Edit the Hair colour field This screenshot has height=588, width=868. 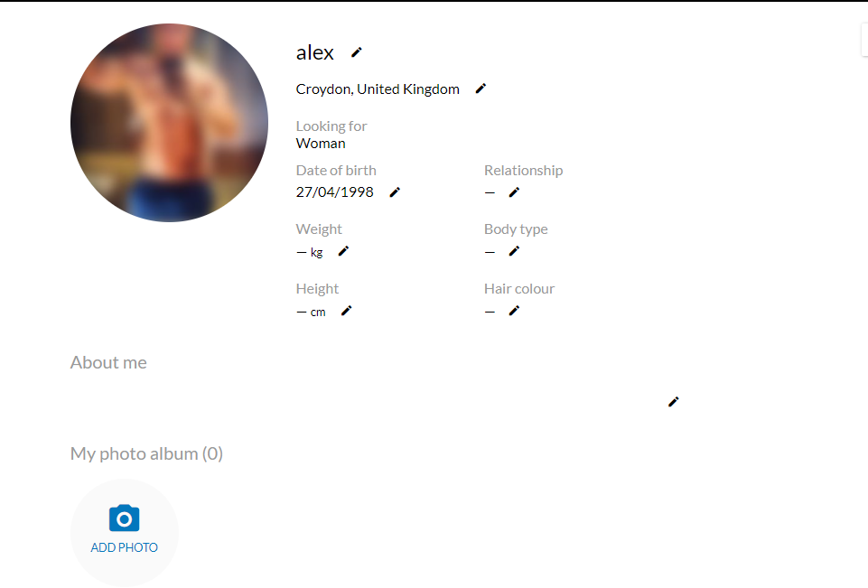(514, 311)
